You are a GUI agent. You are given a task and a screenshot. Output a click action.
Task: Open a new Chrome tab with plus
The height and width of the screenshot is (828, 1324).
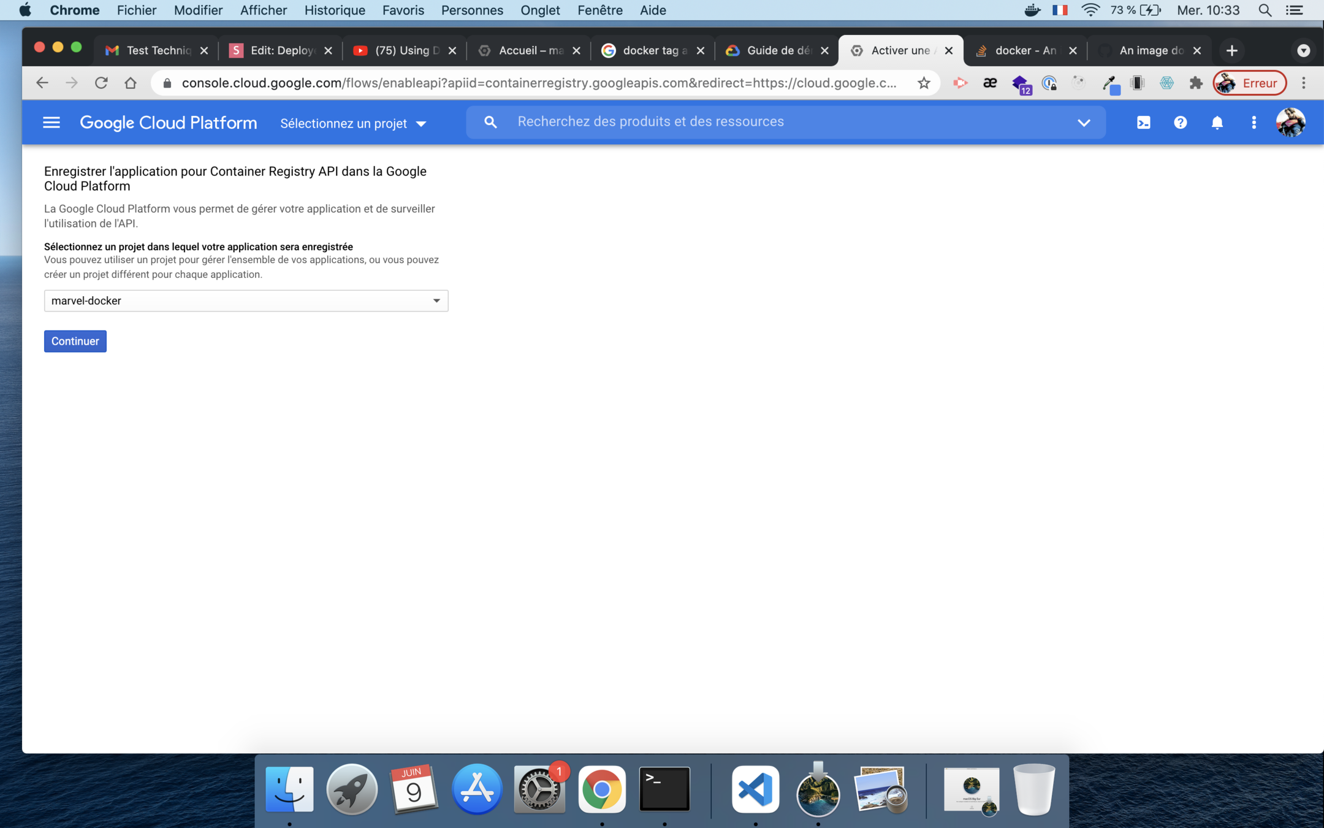click(x=1232, y=50)
